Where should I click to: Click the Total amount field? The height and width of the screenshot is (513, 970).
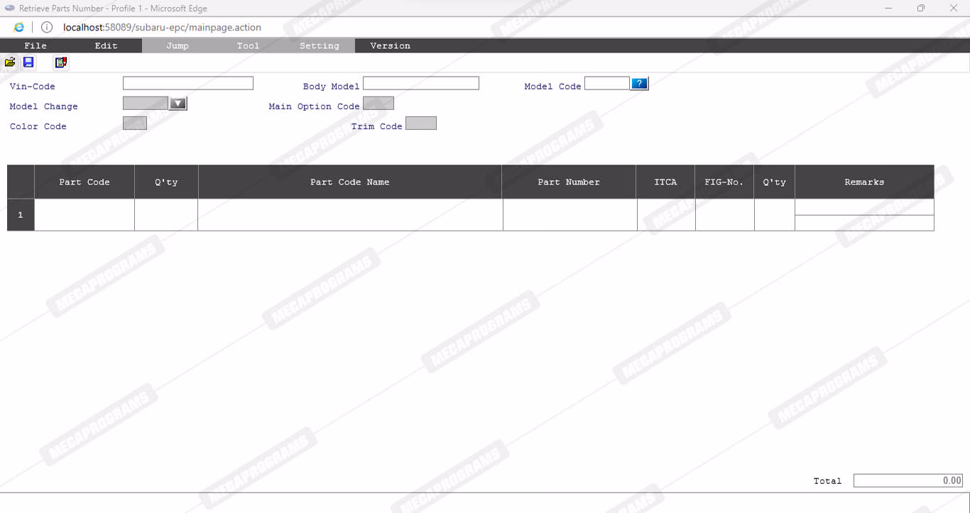point(908,480)
